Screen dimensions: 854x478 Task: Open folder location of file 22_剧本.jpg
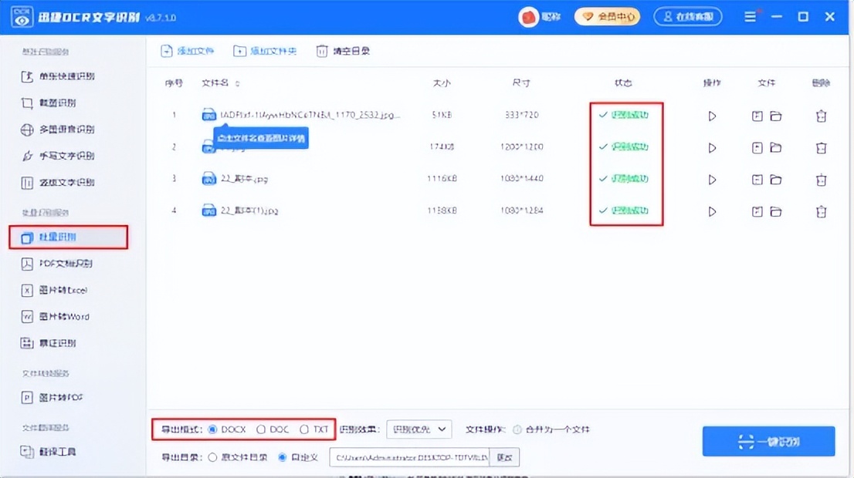[776, 179]
